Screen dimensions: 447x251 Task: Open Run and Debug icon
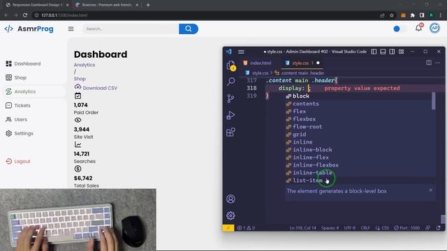click(x=230, y=115)
